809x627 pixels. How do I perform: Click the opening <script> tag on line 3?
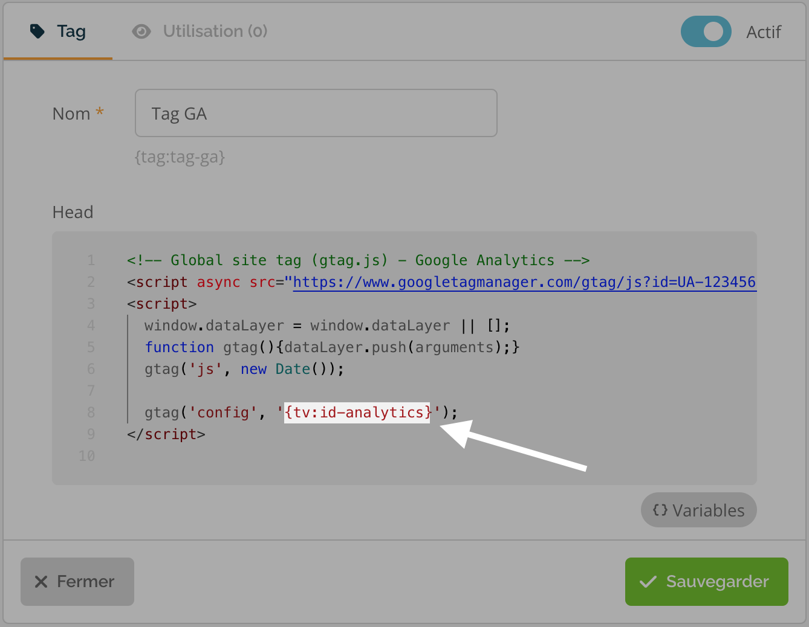(x=162, y=304)
